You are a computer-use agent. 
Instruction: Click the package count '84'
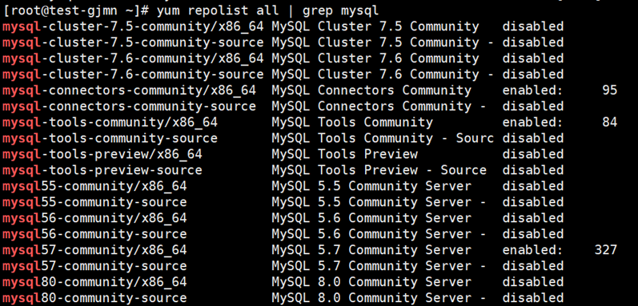(x=609, y=122)
